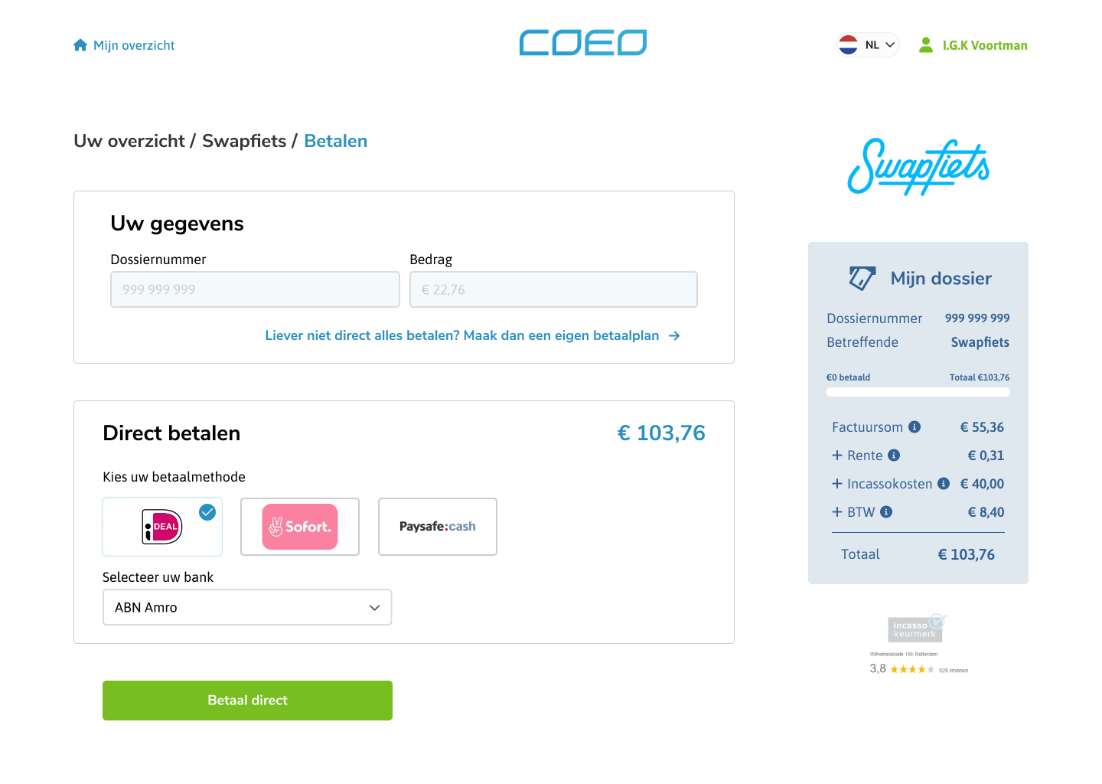The height and width of the screenshot is (784, 1102).
Task: Open the NL language dropdown
Action: [867, 44]
